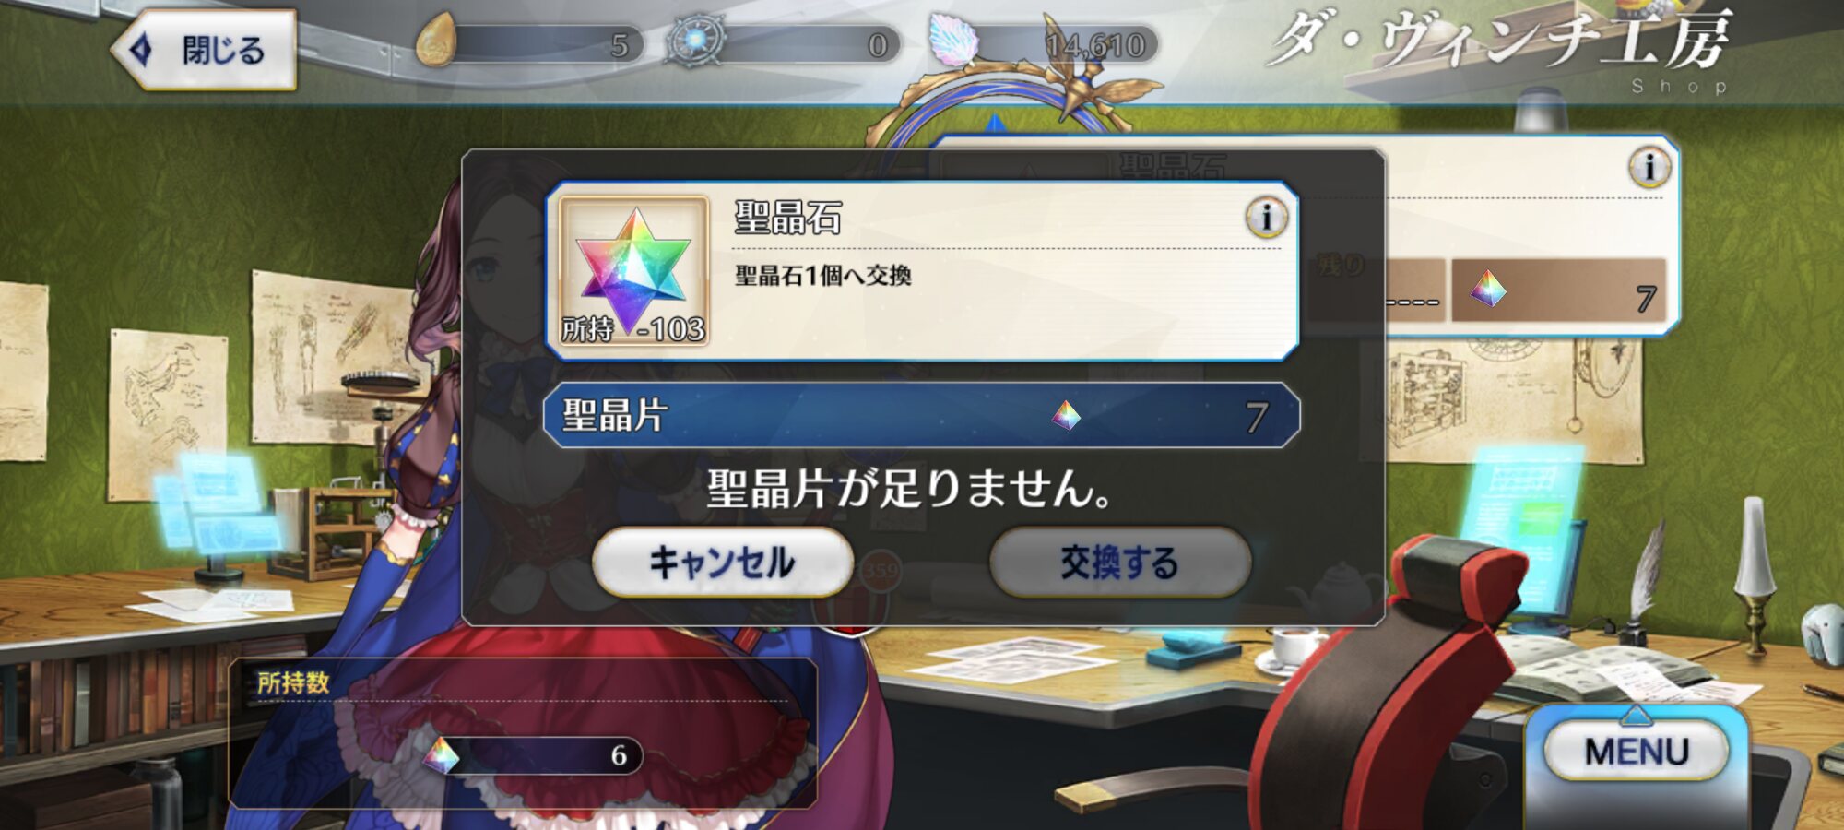The height and width of the screenshot is (830, 1844).
Task: Tap the feather leaf mana prism icon
Action: point(953,41)
